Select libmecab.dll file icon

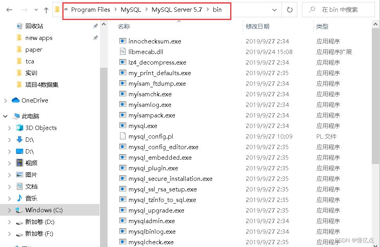[123, 52]
